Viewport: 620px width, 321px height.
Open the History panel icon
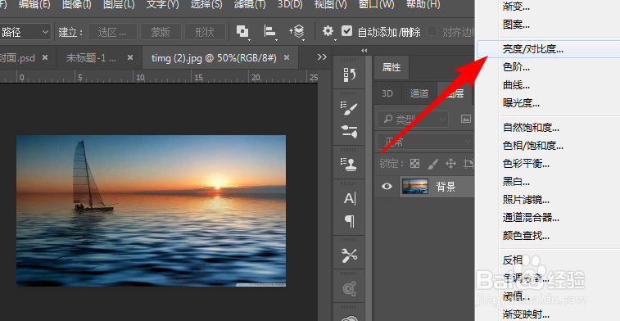coord(350,75)
